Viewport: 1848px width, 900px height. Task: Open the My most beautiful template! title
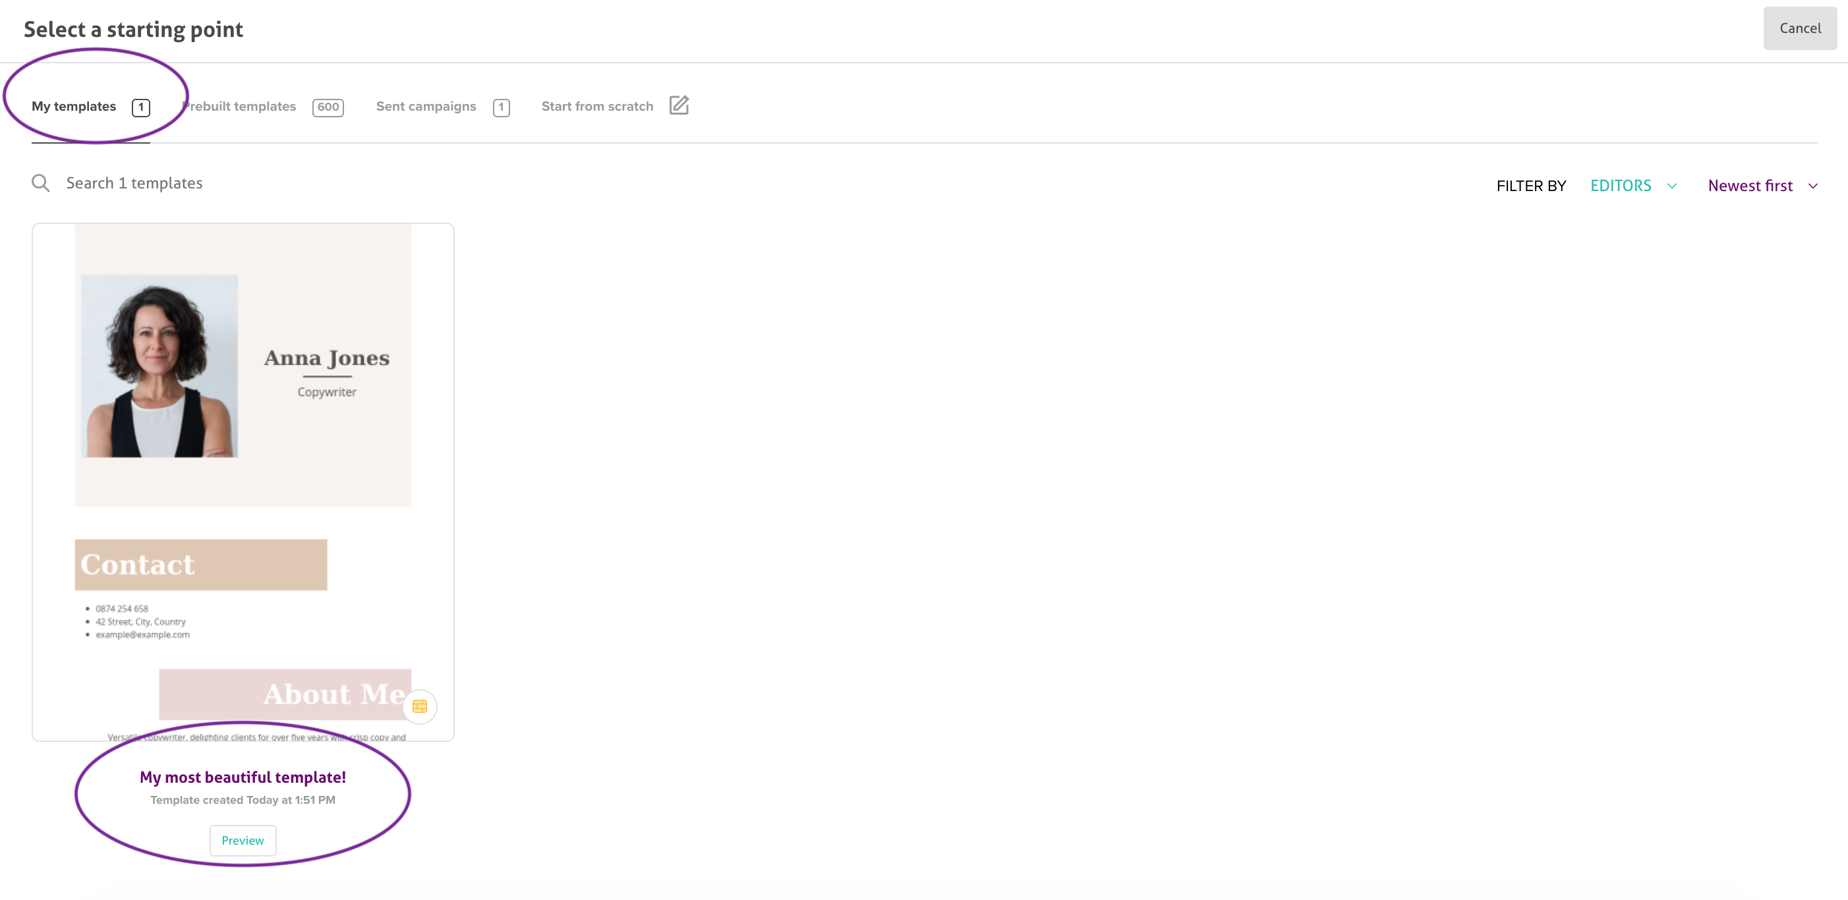[x=243, y=777]
